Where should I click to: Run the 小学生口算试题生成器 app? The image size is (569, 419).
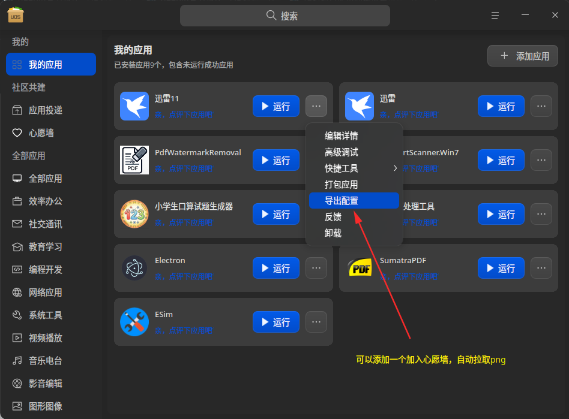(x=276, y=214)
